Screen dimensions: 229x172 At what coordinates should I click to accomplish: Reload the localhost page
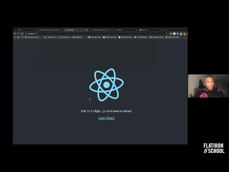[x=22, y=34]
